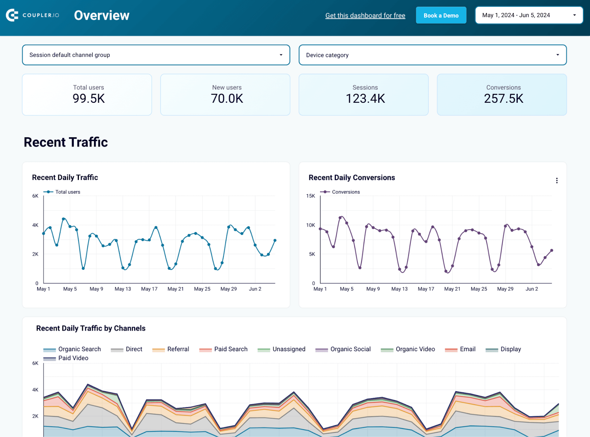Open the Recent Daily Conversions three-dot menu
590x437 pixels.
(x=557, y=180)
